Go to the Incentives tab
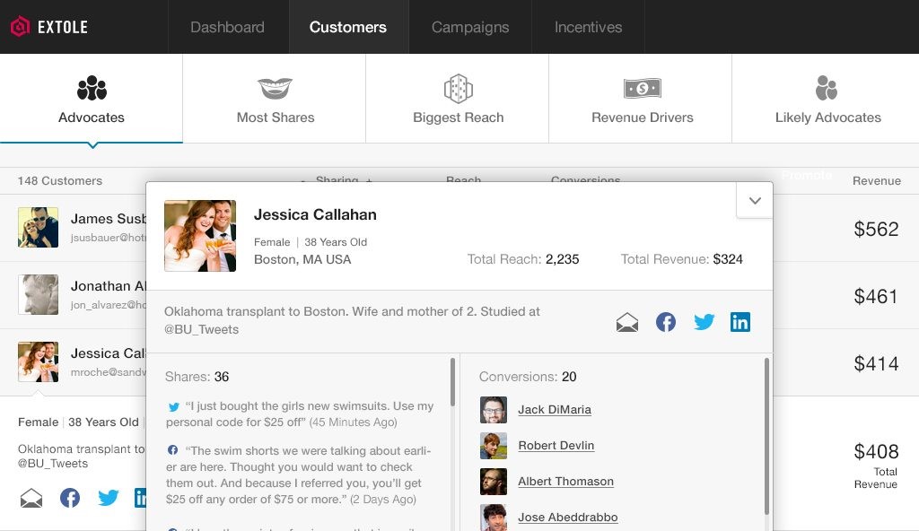Screen dimensions: 919x531 (x=589, y=27)
